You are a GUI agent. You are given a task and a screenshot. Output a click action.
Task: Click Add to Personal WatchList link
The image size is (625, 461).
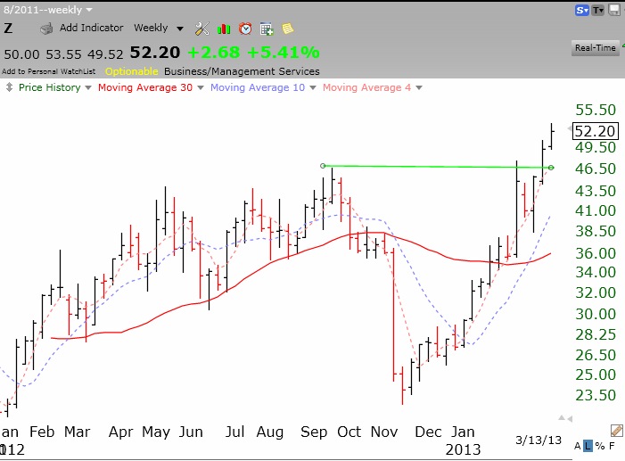pos(49,71)
